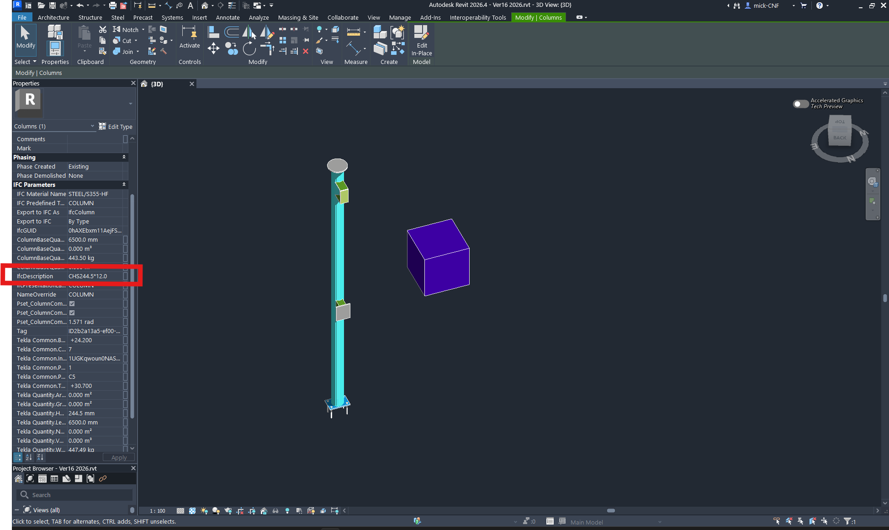Click Temporary Hide/Isolate glasses icon
889x530 pixels.
point(275,511)
